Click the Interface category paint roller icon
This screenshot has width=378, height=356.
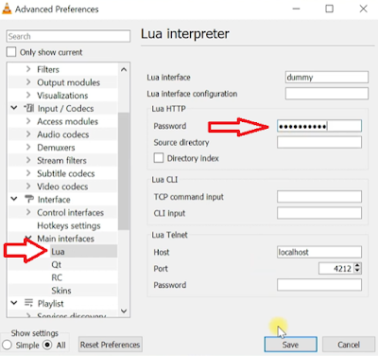(29, 200)
